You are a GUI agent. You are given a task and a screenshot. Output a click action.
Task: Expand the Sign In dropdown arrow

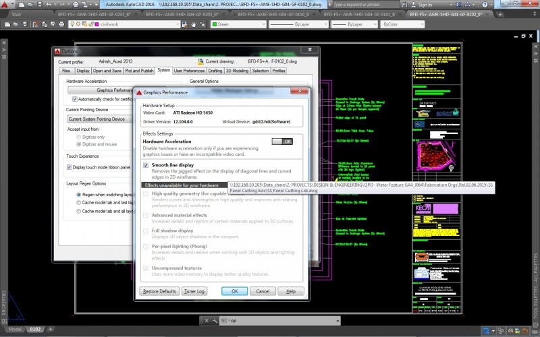[x=451, y=5]
